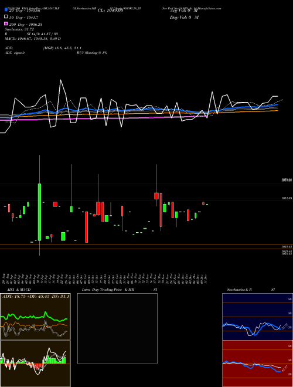The height and width of the screenshot is (387, 293).
Task: Click the 'Intra Day Trading Price & MR' title
Action: tap(108, 290)
